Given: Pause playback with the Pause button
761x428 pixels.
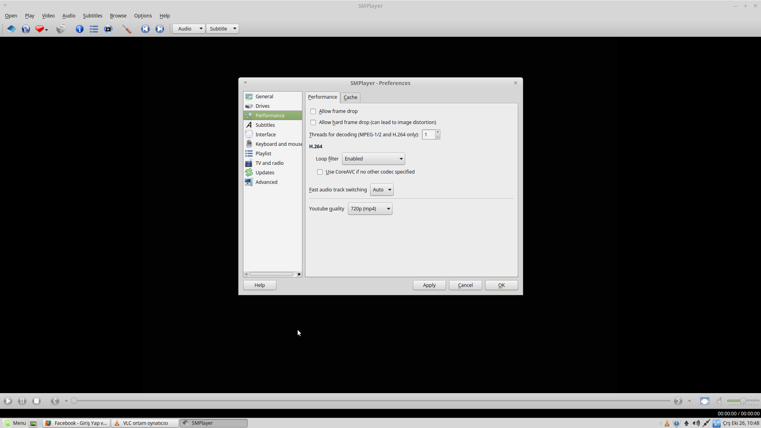Looking at the screenshot, I should pyautogui.click(x=22, y=401).
